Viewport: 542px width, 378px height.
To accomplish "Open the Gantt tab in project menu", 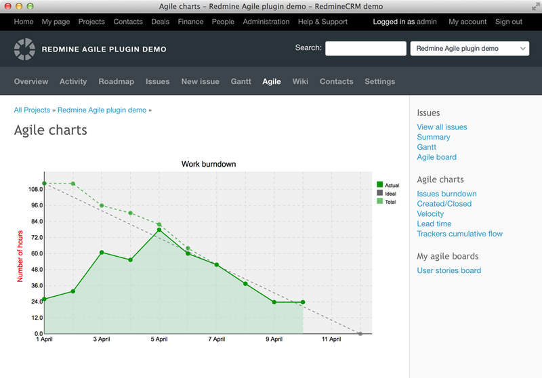I will (241, 81).
